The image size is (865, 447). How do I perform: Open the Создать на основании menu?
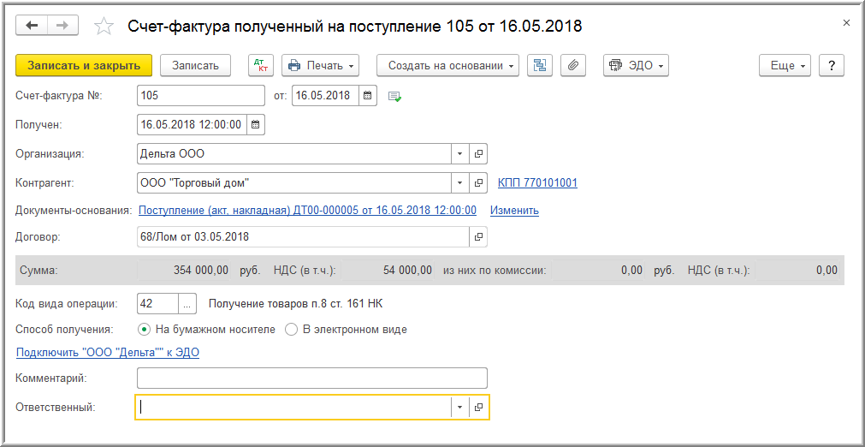447,66
